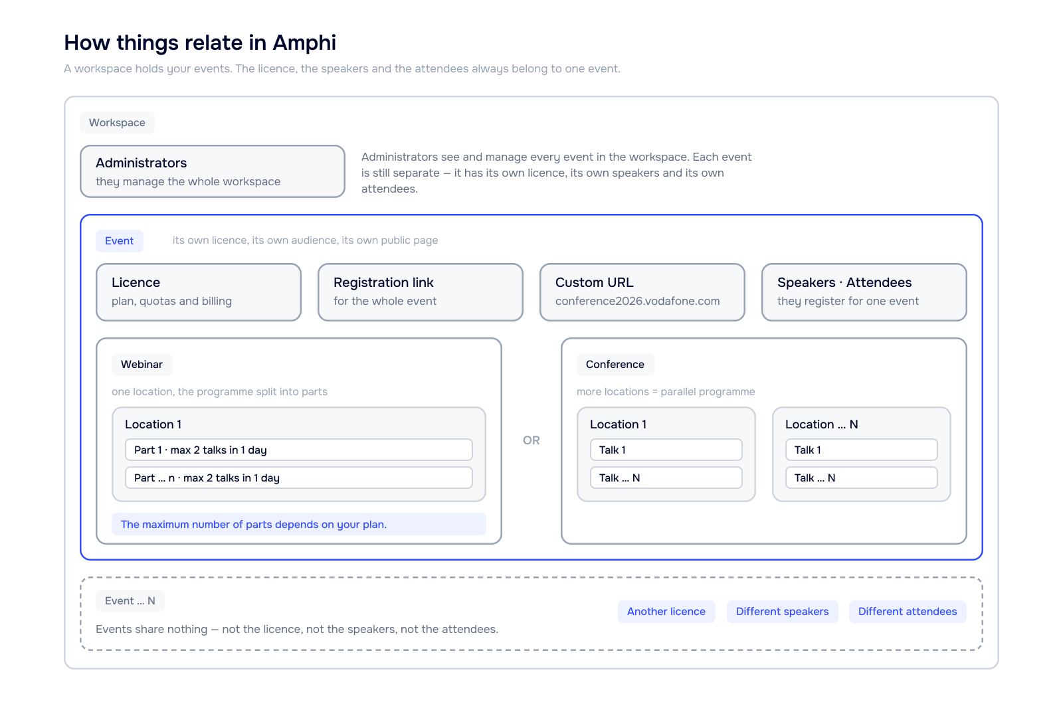Click 'one location, the programme split' caption
This screenshot has height=712, width=1063.
tap(220, 392)
